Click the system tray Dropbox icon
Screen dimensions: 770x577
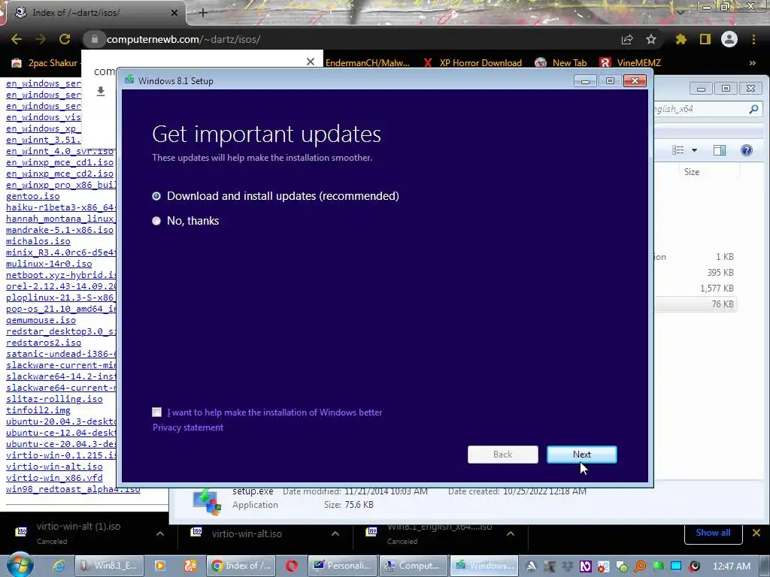[x=568, y=566]
